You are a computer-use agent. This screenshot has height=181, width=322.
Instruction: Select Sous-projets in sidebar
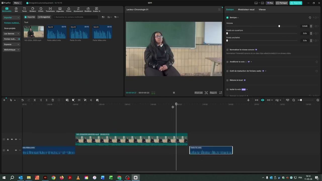[x=10, y=28]
